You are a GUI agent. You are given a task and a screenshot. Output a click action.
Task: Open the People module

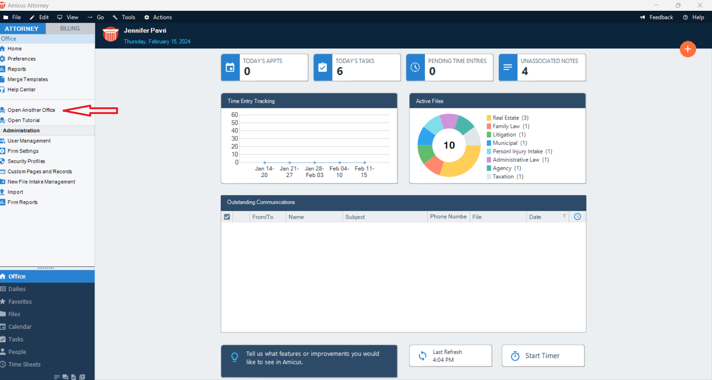click(47, 352)
